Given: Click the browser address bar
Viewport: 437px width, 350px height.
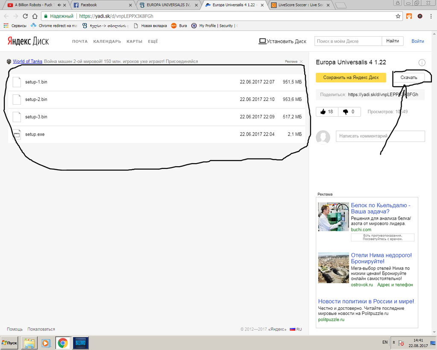Looking at the screenshot, I should pos(221,16).
